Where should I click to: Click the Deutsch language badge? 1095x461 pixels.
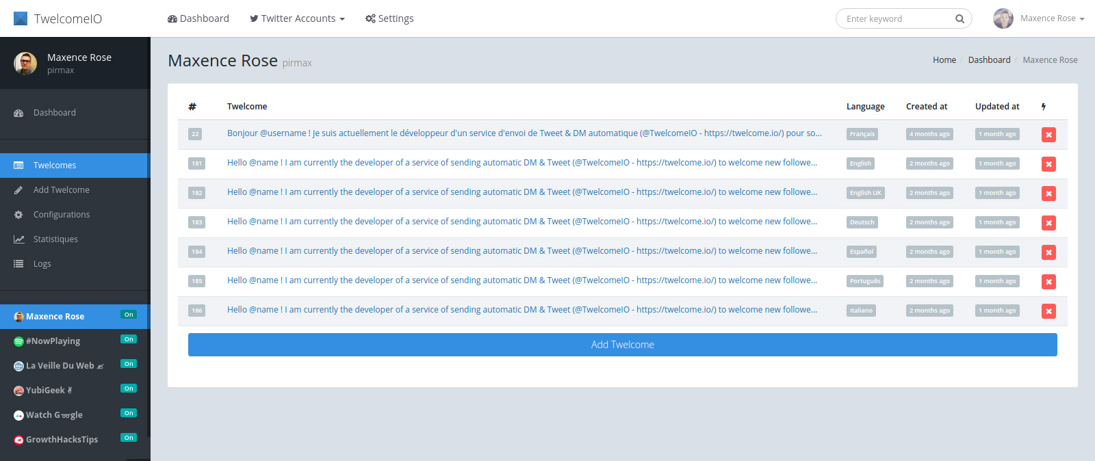click(862, 222)
